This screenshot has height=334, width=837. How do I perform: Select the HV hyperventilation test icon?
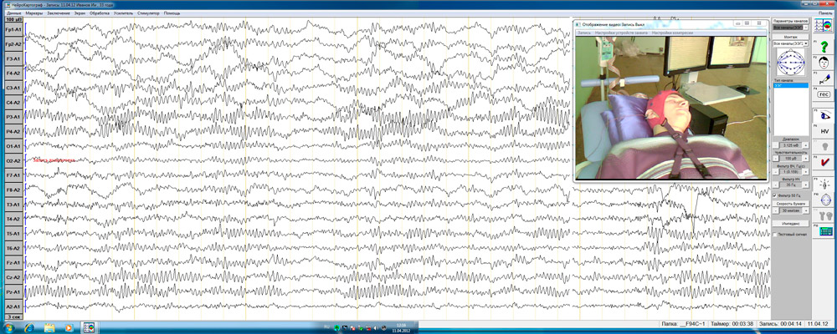pos(824,129)
